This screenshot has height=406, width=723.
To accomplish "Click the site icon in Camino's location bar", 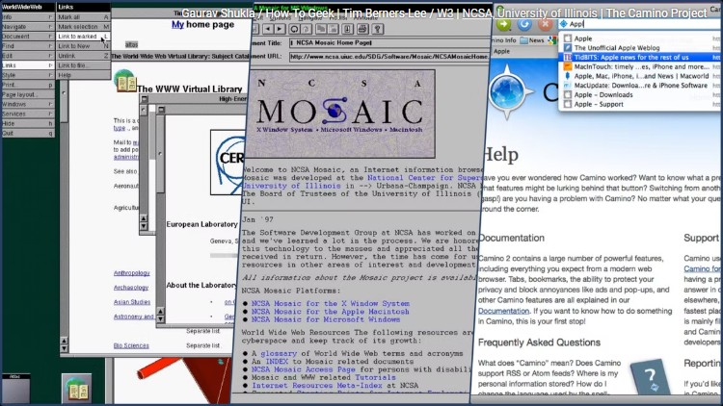I will 564,24.
